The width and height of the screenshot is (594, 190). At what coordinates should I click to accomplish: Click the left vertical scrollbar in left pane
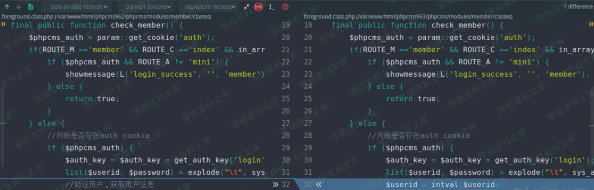point(3,124)
